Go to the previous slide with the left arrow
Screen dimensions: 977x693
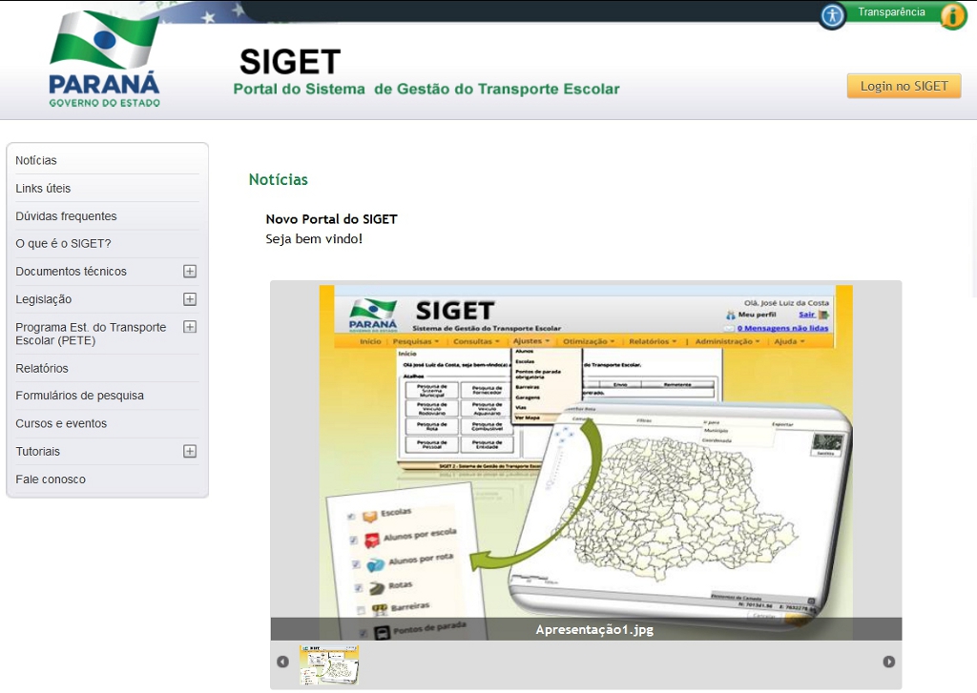(x=282, y=662)
